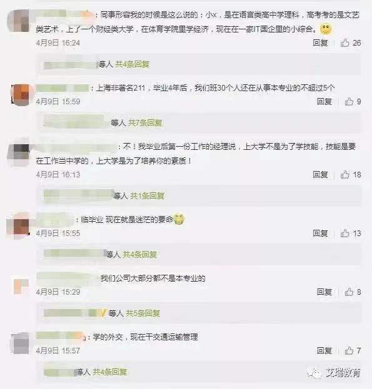Reply to the comment posted at 16:24
Image resolution: width=372 pixels, height=389 pixels.
pos(320,43)
